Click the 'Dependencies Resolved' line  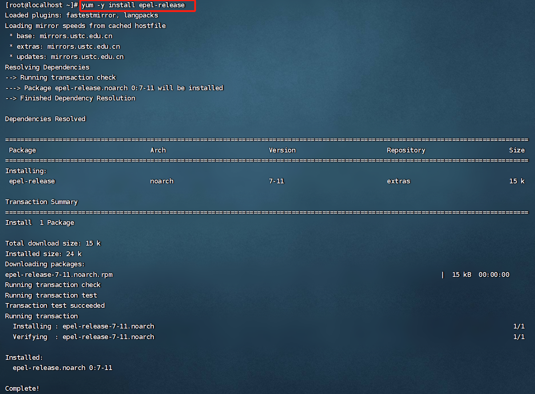[45, 119]
